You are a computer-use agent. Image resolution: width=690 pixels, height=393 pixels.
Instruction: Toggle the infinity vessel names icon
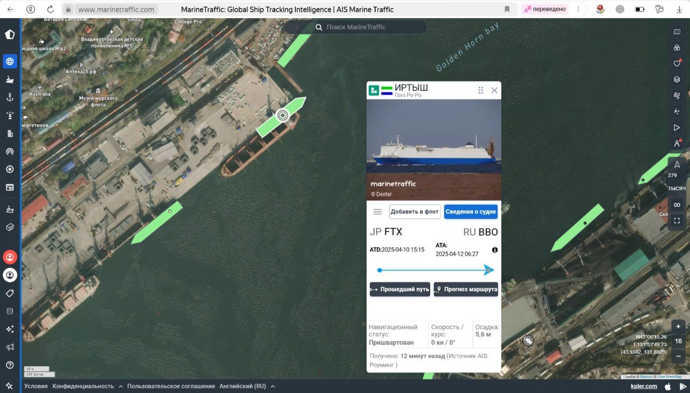677,205
